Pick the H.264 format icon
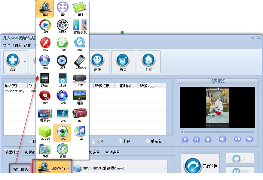The width and height of the screenshot is (263, 180). [44, 132]
